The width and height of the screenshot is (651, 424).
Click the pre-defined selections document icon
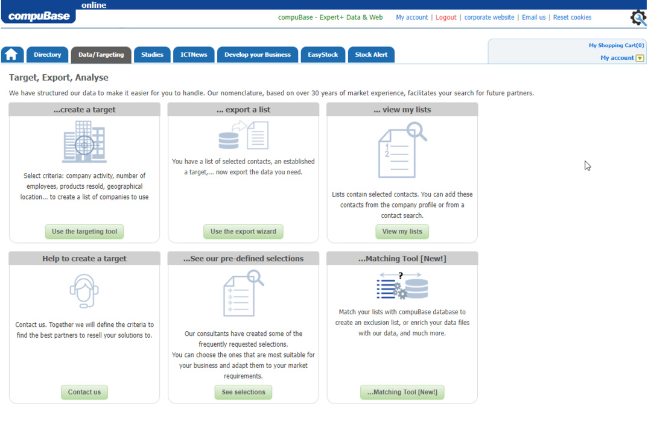point(243,294)
